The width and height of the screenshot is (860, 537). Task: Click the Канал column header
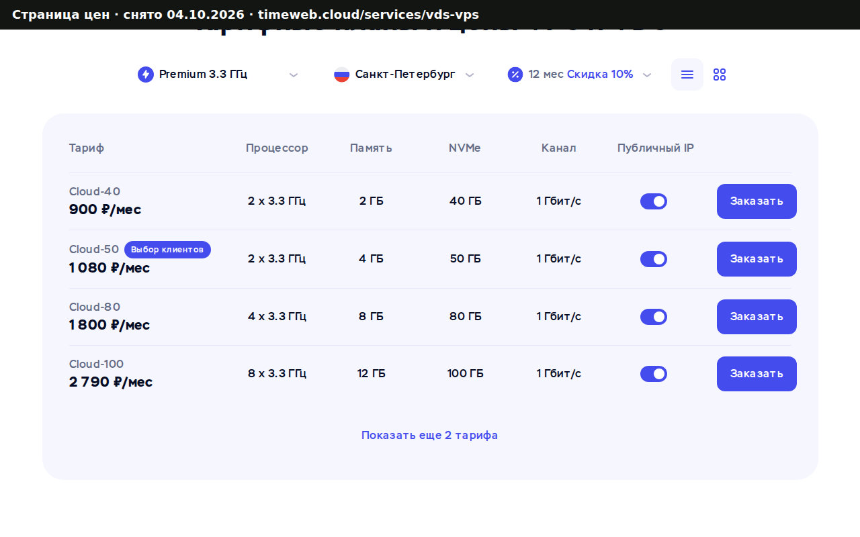[559, 148]
